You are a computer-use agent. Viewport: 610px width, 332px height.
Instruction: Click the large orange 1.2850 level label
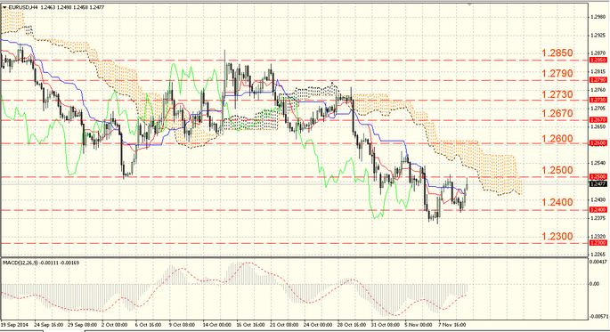click(557, 53)
